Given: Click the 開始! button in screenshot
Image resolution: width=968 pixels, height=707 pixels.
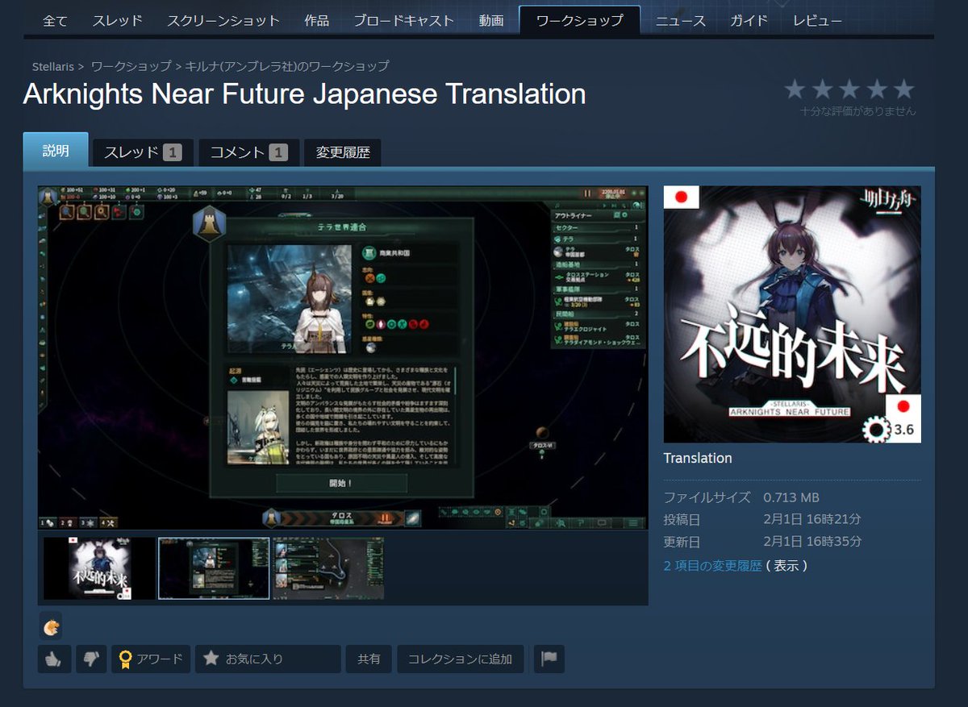Looking at the screenshot, I should click(342, 483).
